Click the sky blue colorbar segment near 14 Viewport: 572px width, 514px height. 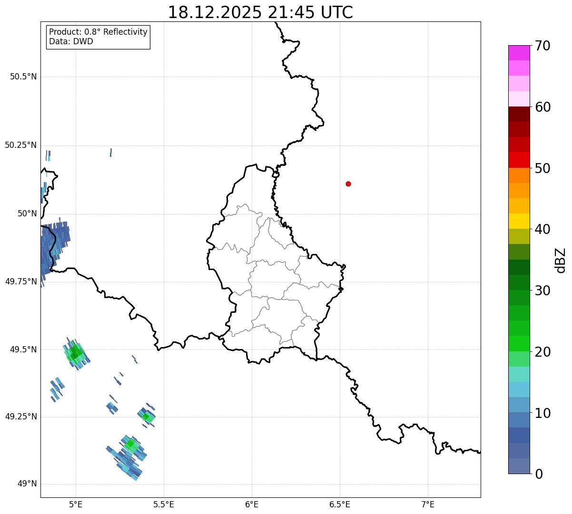pos(519,389)
